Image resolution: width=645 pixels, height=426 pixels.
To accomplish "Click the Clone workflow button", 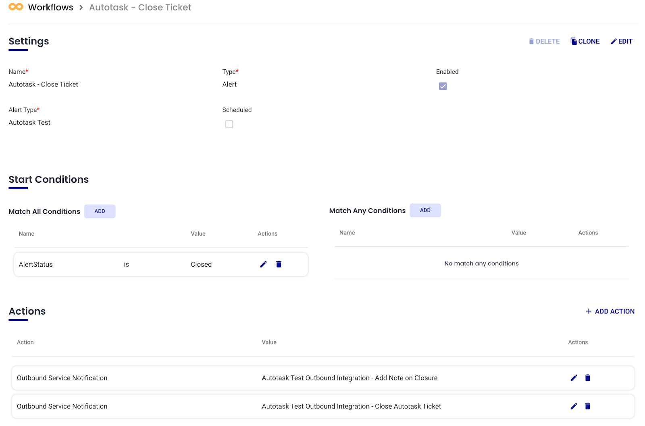I will pyautogui.click(x=585, y=41).
